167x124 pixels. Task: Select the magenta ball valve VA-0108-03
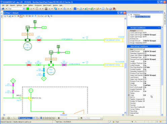tap(64, 65)
